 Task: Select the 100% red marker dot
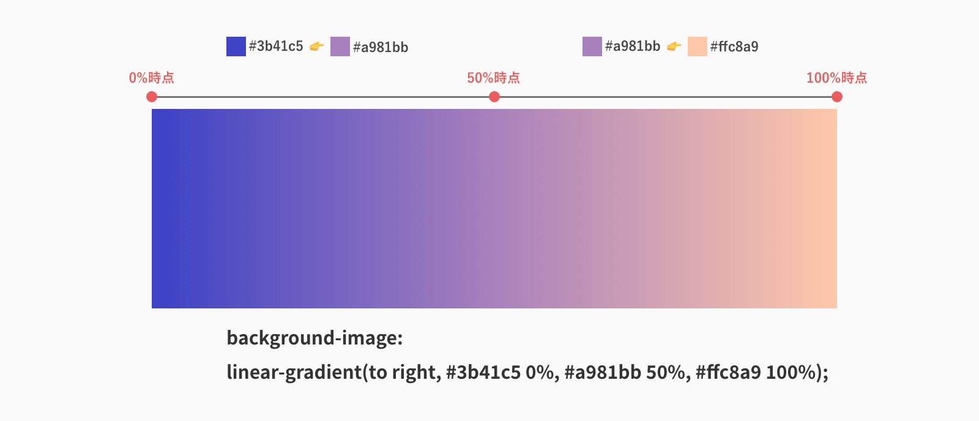click(837, 97)
